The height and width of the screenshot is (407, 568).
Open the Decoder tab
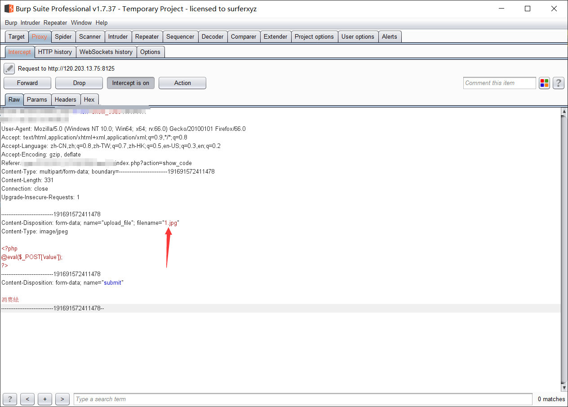point(213,37)
